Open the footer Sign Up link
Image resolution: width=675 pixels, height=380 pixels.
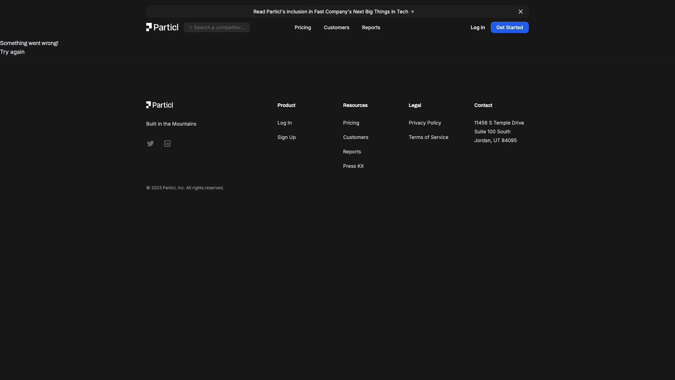pyautogui.click(x=287, y=137)
